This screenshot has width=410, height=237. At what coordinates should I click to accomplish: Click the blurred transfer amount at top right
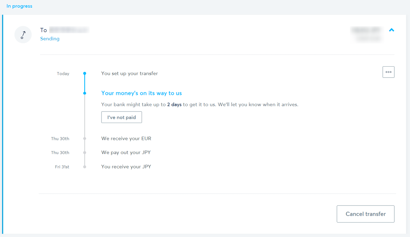366,30
